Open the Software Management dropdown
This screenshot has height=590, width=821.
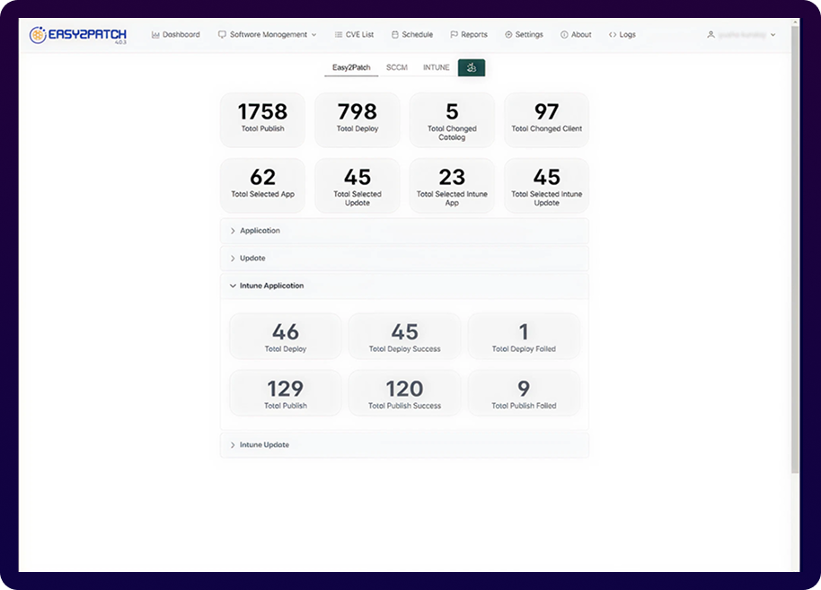point(268,35)
